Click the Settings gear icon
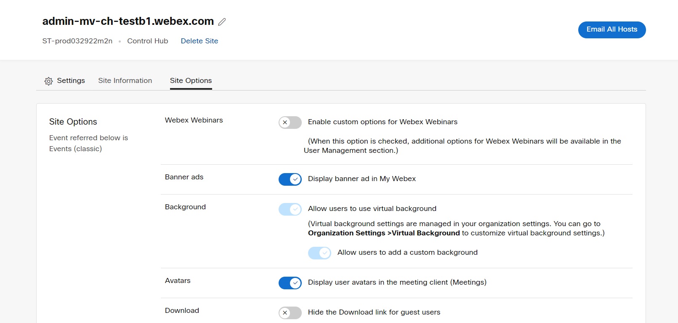678x323 pixels. (49, 81)
